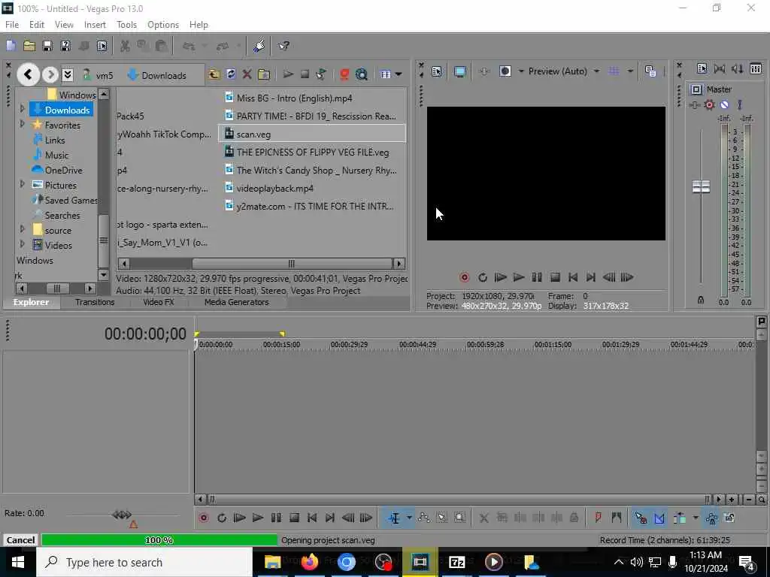770x577 pixels.
Task: Go forward with Explorer forward arrow
Action: point(50,74)
